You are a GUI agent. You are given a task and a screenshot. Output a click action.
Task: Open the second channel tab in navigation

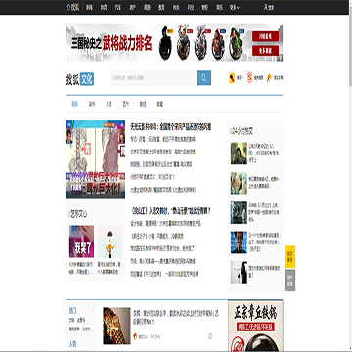pyautogui.click(x=92, y=104)
